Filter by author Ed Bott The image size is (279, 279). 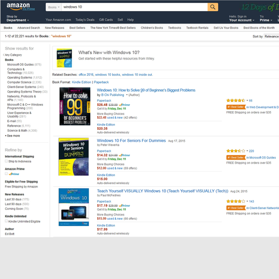pos(9,234)
